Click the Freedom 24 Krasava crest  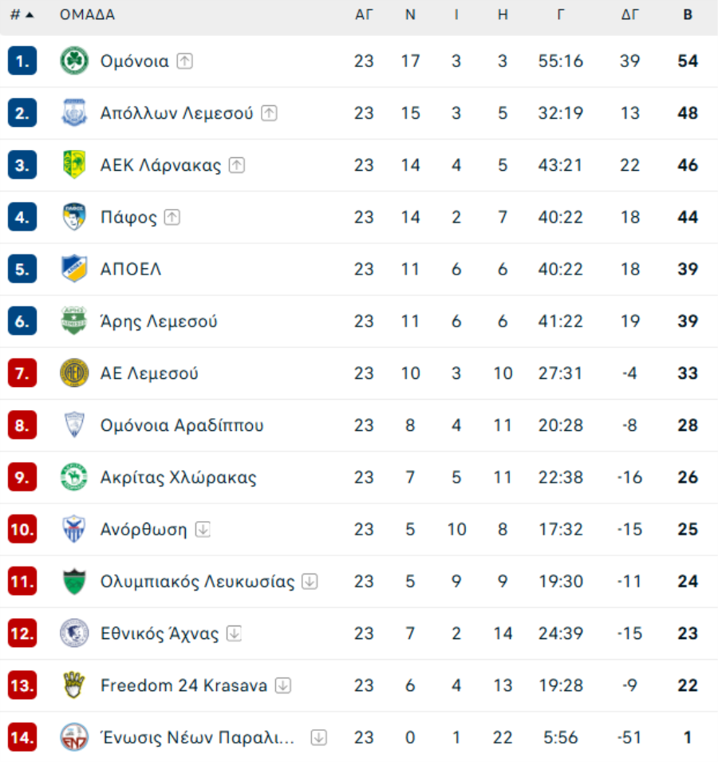point(74,685)
